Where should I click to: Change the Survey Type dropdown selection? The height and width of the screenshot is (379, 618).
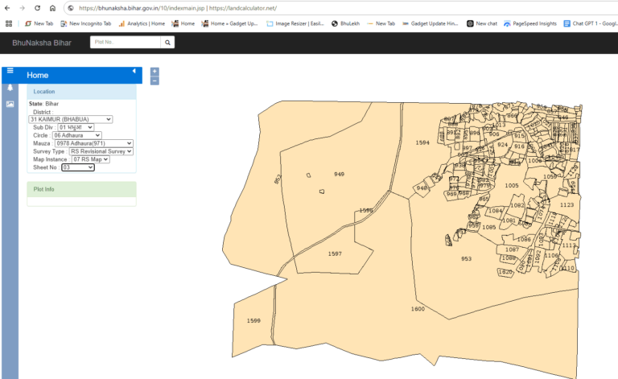pos(101,151)
